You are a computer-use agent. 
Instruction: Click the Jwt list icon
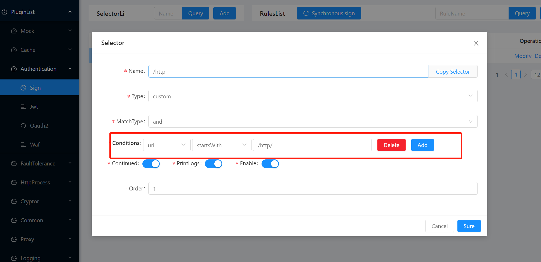23,107
